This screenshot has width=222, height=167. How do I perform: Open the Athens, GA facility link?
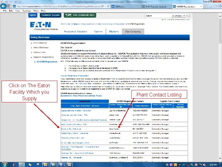pyautogui.click(x=84, y=120)
